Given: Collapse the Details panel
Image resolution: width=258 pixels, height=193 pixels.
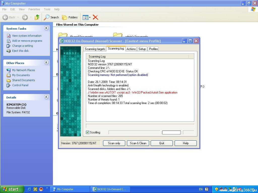Looking at the screenshot, I should point(46,97).
